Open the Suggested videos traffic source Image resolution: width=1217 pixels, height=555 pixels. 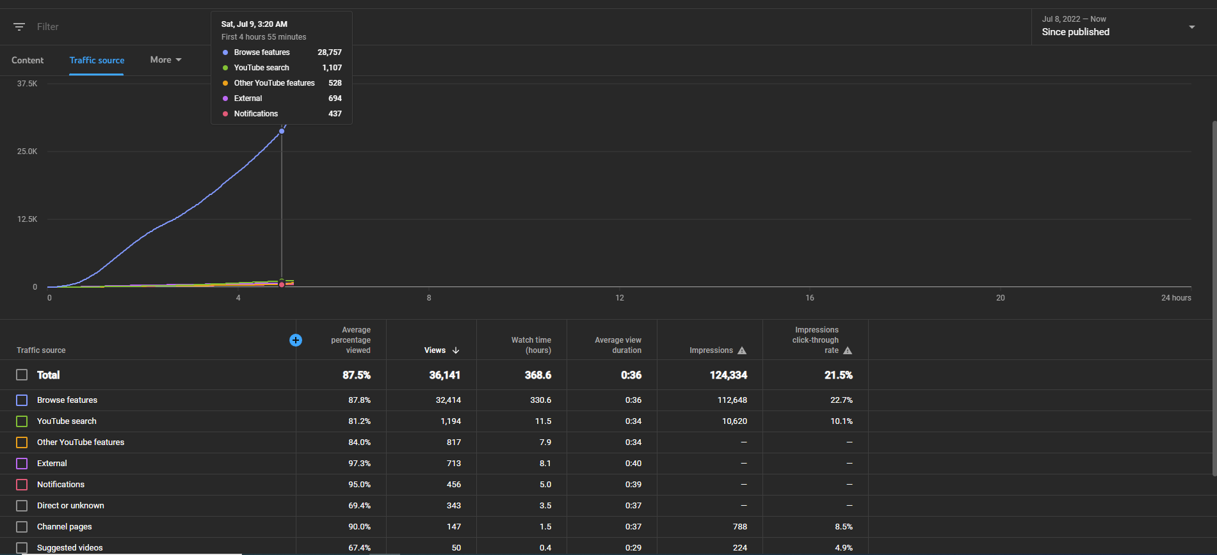click(70, 548)
